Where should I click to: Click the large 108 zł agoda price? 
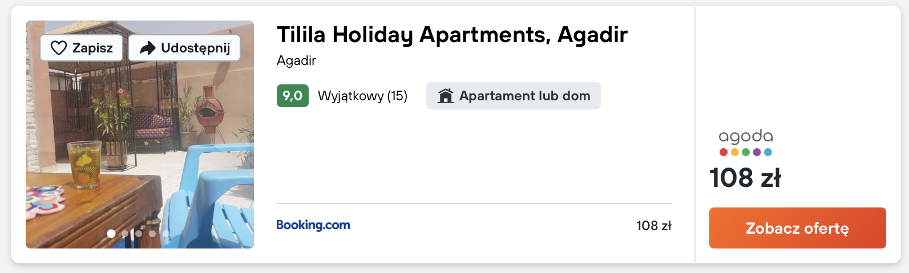tap(745, 178)
